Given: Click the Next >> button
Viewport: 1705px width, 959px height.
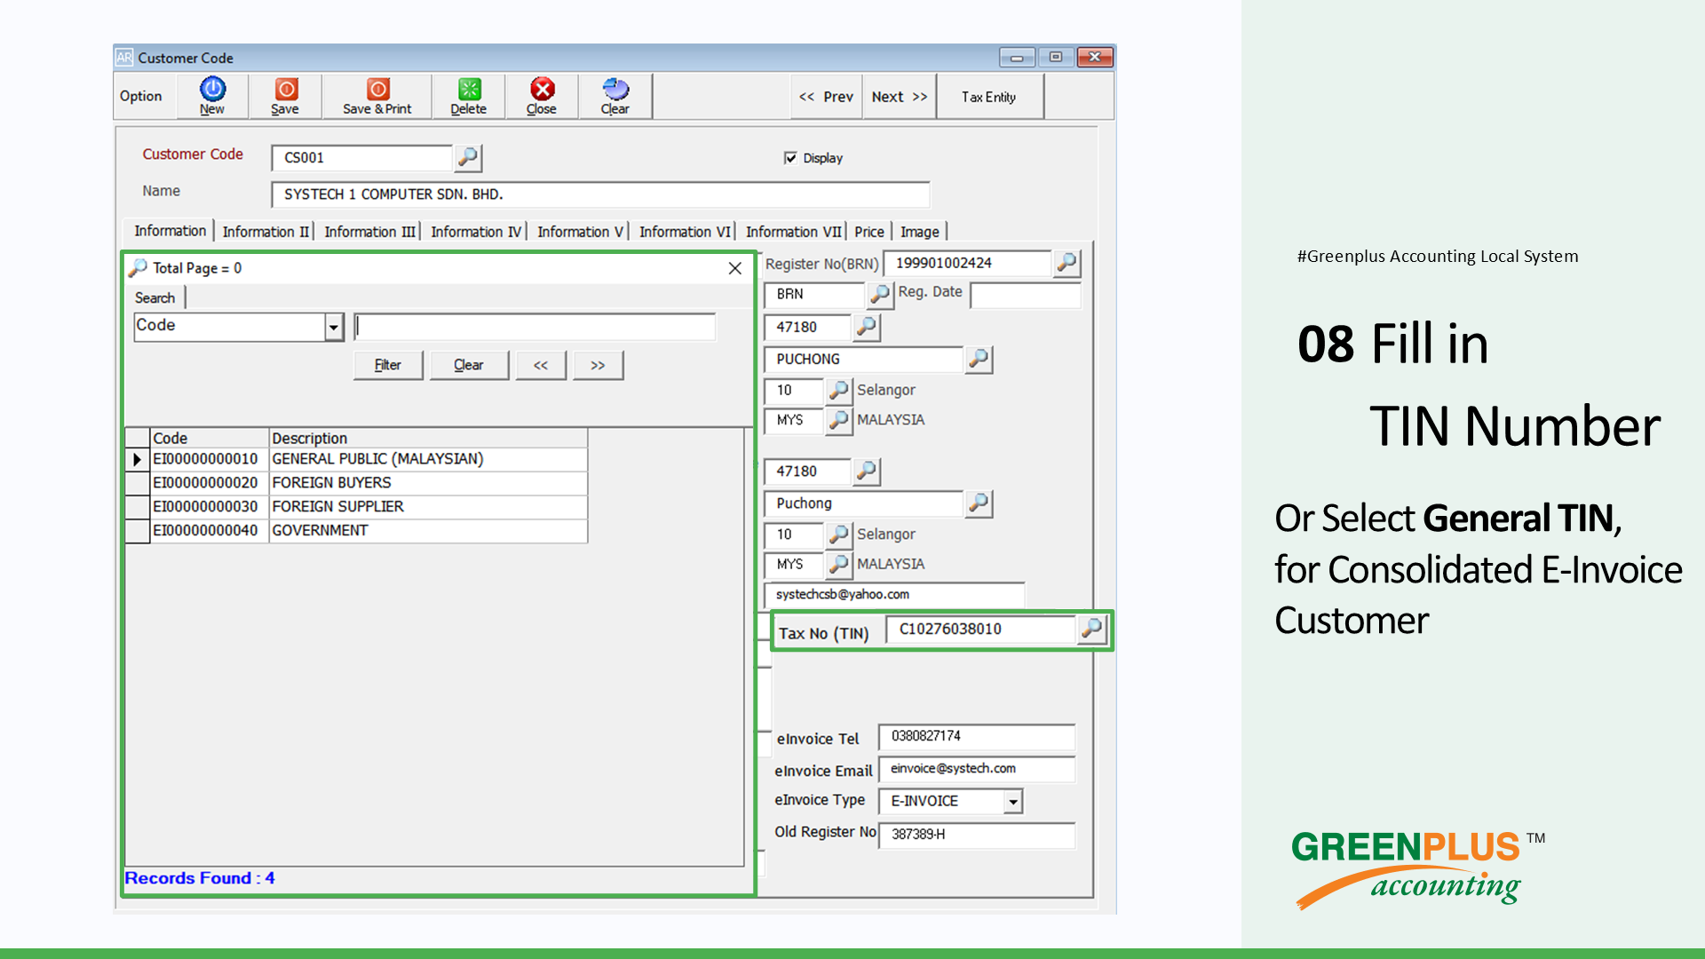Looking at the screenshot, I should pos(899,97).
